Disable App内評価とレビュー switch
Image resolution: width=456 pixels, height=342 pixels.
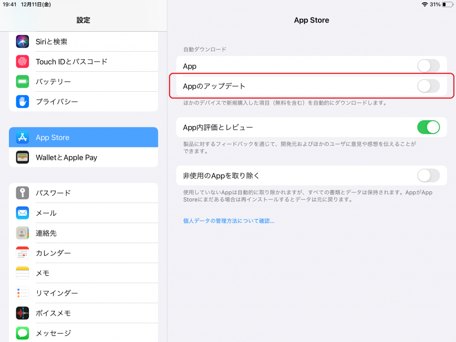428,127
